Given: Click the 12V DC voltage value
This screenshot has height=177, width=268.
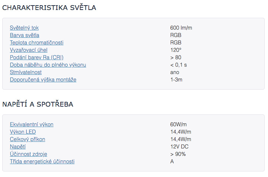Looking at the screenshot, I should (179, 147).
